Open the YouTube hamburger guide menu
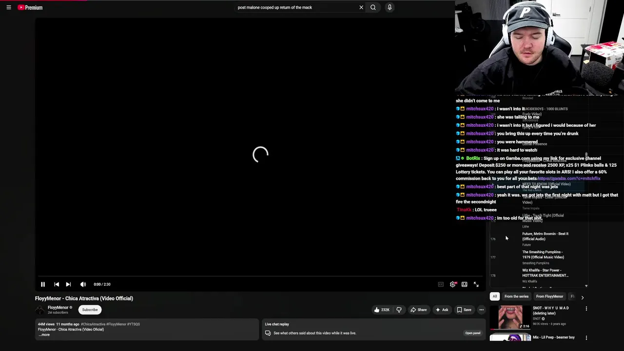Screen dimensions: 624x351 [x=9, y=7]
